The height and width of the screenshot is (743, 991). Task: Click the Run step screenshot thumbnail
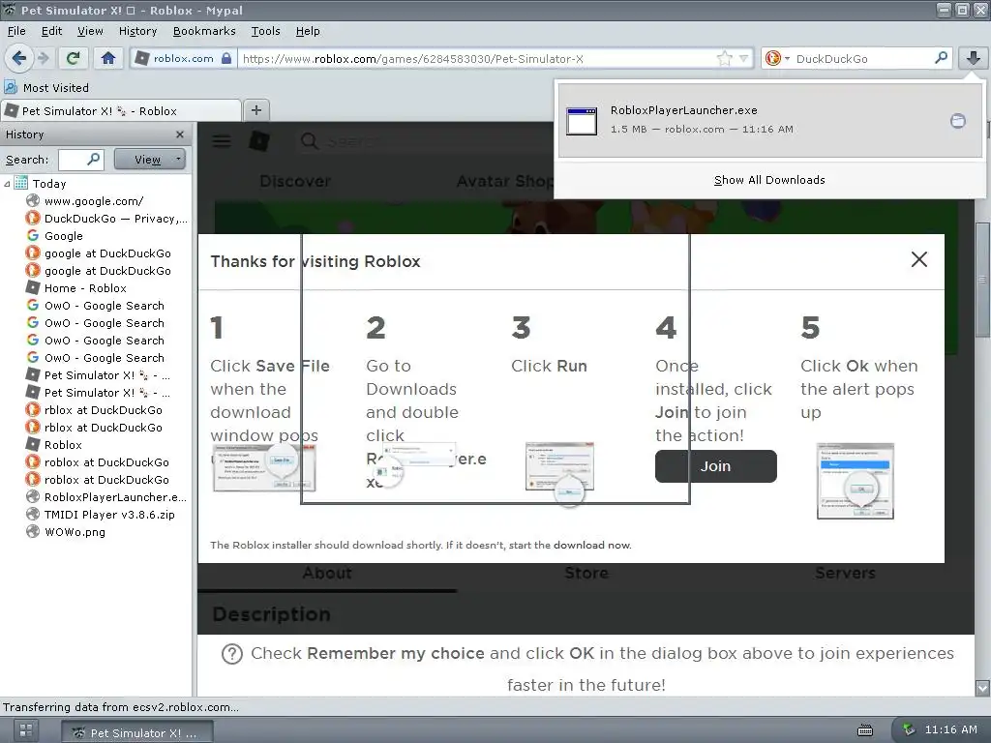click(x=560, y=473)
